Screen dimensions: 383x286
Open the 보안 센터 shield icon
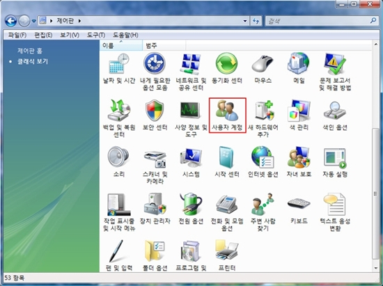click(x=155, y=116)
